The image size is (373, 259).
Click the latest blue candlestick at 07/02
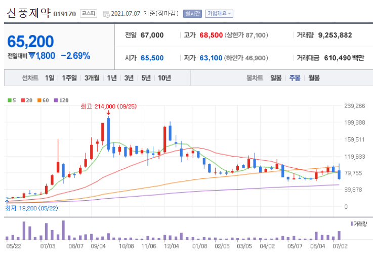[339, 174]
